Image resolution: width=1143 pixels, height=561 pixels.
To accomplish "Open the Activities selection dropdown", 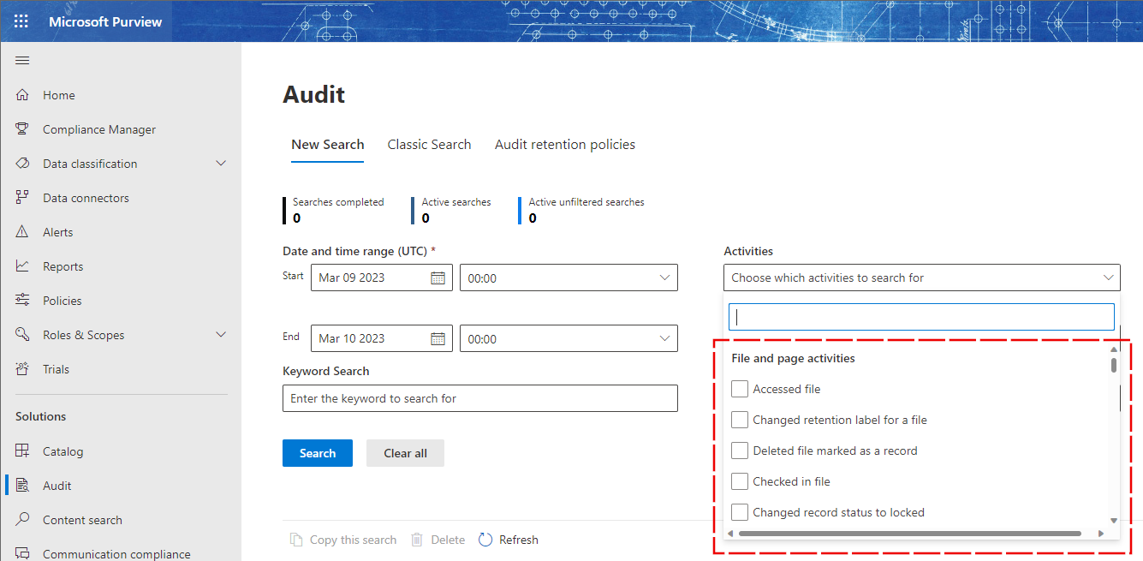I will (921, 278).
